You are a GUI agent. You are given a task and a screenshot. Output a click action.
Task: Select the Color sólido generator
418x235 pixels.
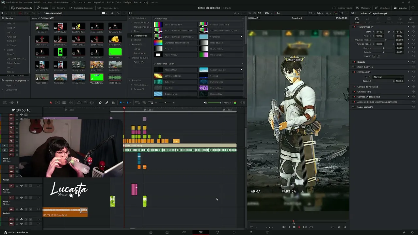click(x=221, y=37)
